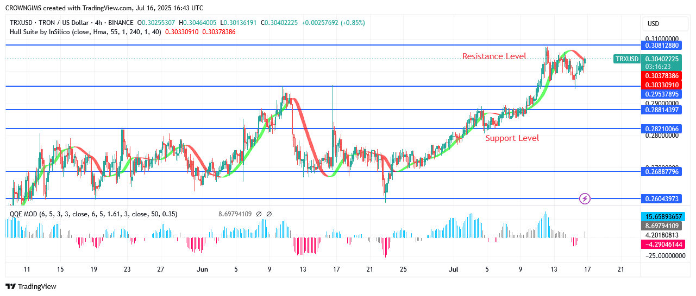
Task: Click the green 0.30402225 current price label on the scale
Action: coord(661,59)
